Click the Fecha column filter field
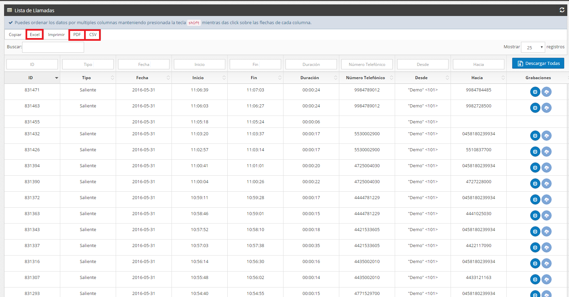 coord(144,64)
